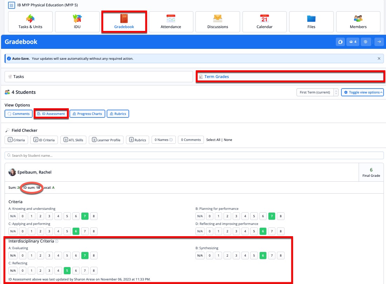Open the Calendar section

264,22
